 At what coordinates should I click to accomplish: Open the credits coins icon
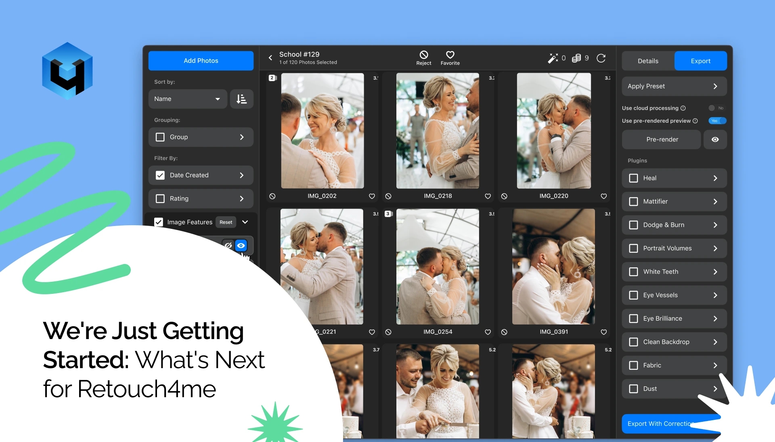click(576, 58)
